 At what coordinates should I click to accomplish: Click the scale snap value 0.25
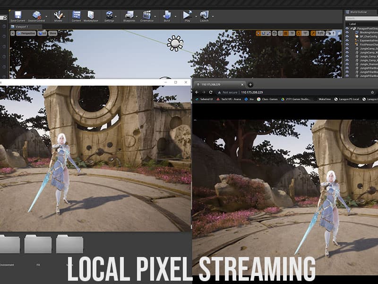coord(320,33)
